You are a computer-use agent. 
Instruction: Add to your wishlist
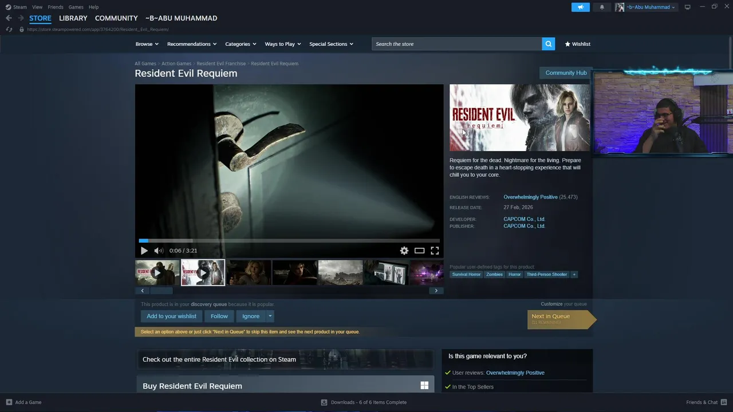pyautogui.click(x=171, y=316)
